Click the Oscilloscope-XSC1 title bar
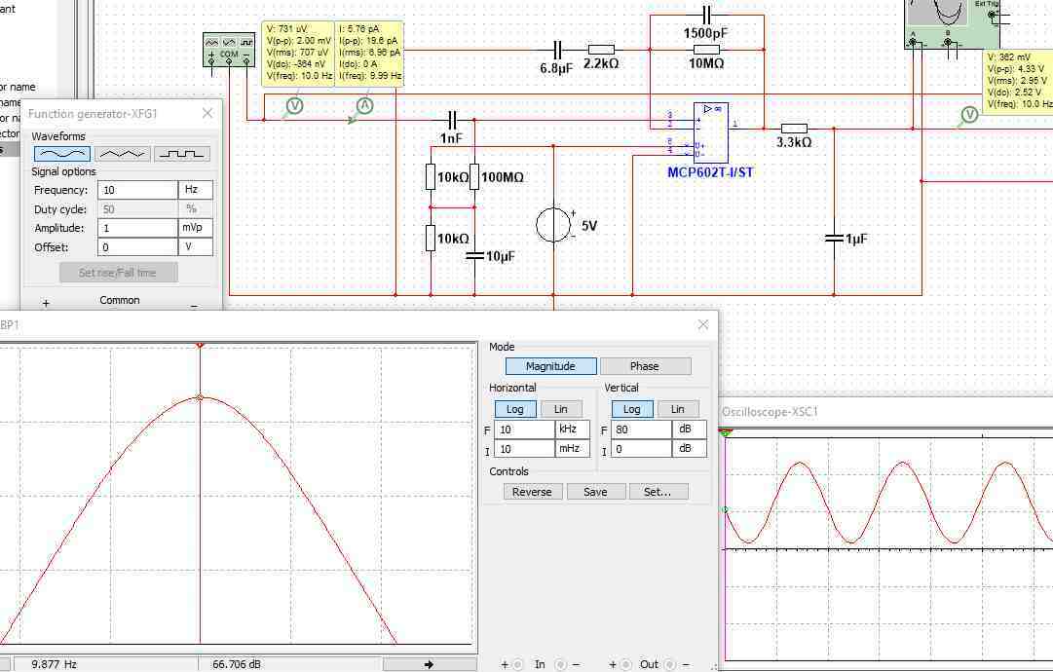The image size is (1053, 672). tap(886, 412)
